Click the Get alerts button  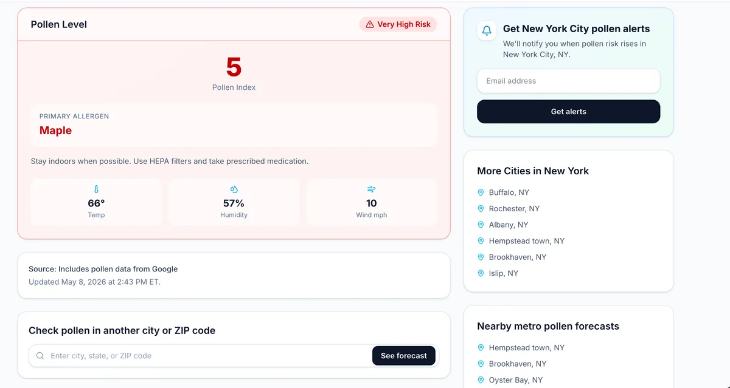click(568, 112)
